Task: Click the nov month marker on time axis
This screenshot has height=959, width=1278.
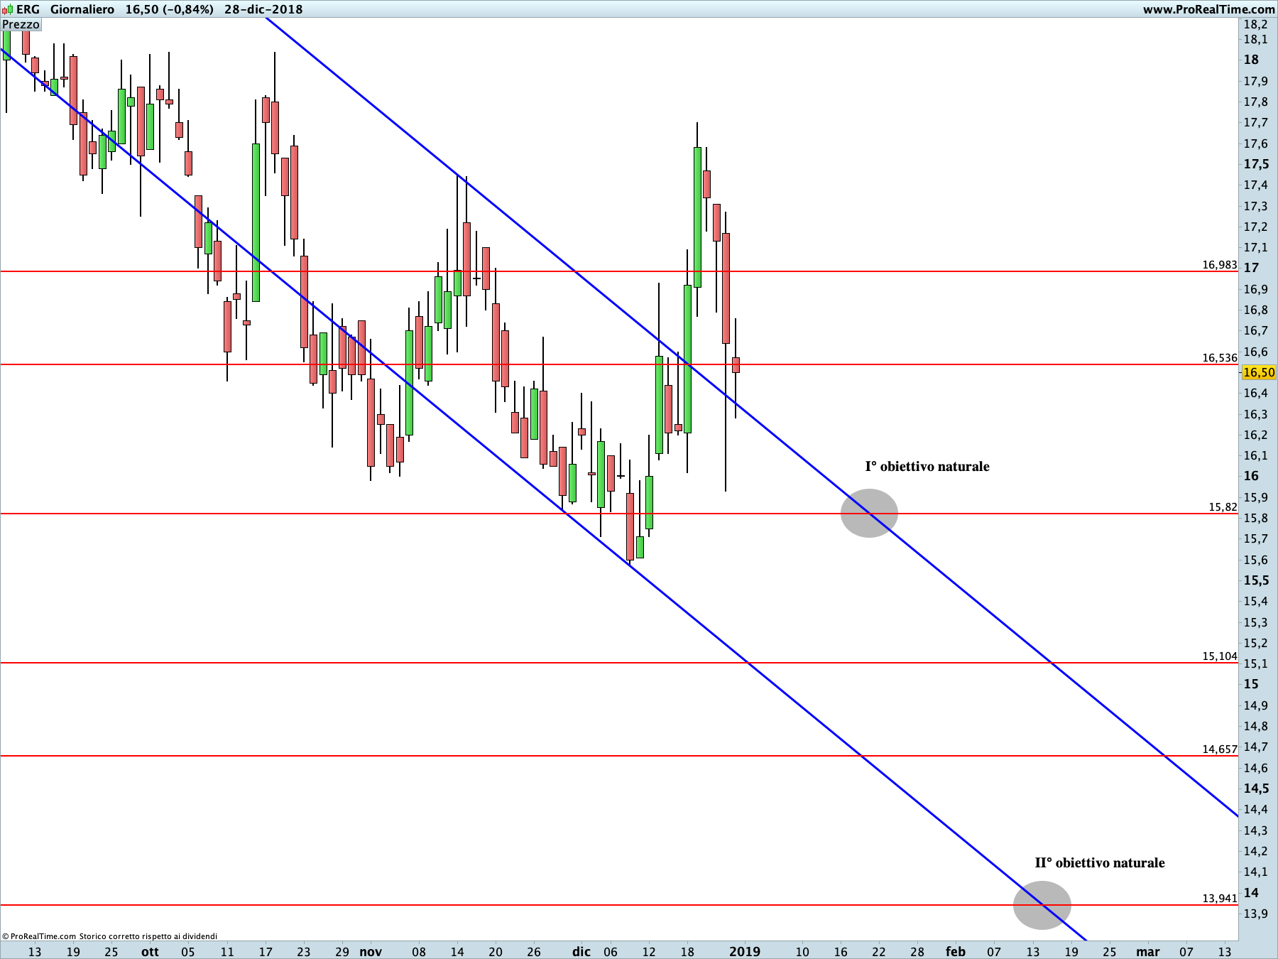Action: (x=371, y=952)
